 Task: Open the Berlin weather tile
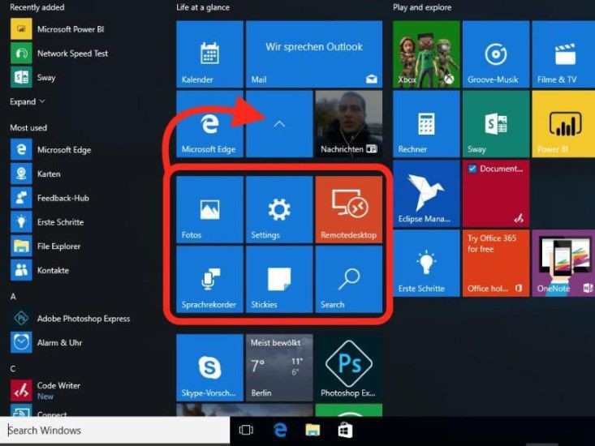(x=279, y=367)
